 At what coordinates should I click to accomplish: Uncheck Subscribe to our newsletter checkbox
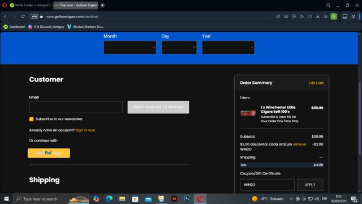[x=32, y=119]
